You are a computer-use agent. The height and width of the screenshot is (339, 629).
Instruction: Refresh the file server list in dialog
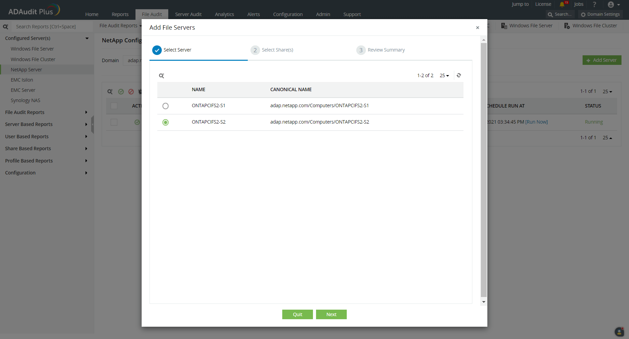coord(459,75)
